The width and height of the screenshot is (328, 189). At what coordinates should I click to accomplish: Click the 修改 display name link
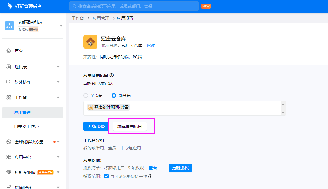point(151,45)
